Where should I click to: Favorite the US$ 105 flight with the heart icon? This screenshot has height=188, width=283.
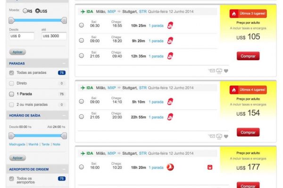226,71
